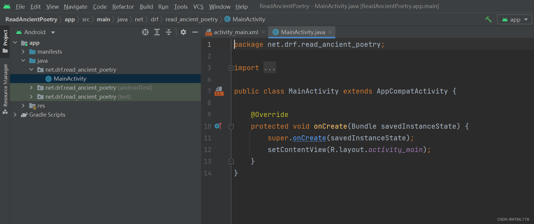Collapse the net.drf.read_ancient_poetry main package

pyautogui.click(x=31, y=70)
